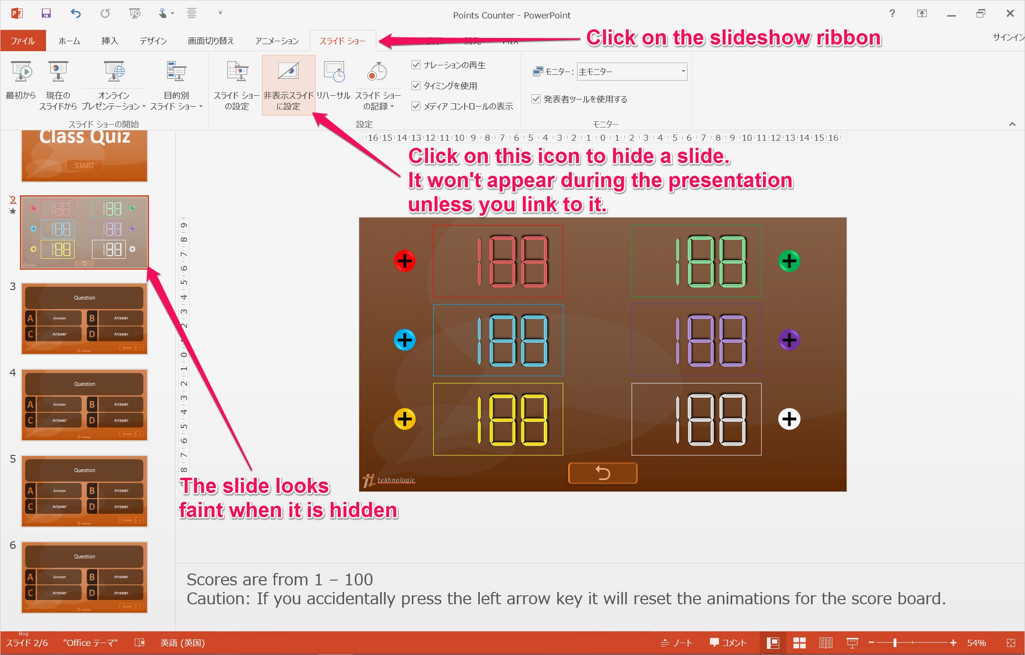Open the Animations (アニメーション) tab

click(x=277, y=41)
